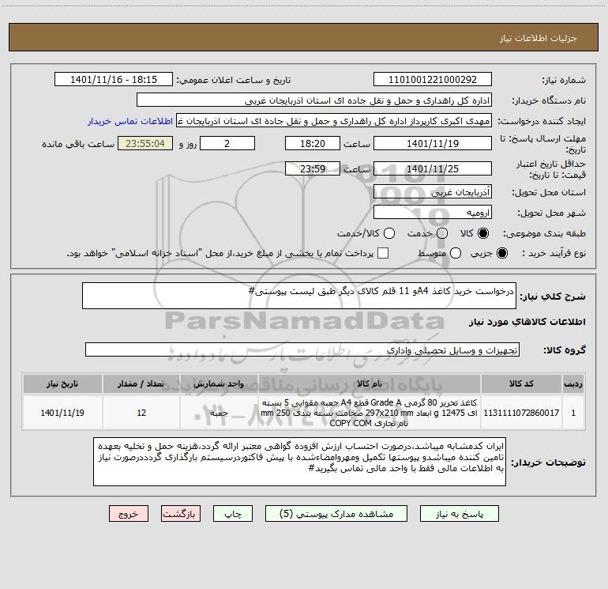Select the خدمت radio button
This screenshot has width=608, height=589.
442,233
